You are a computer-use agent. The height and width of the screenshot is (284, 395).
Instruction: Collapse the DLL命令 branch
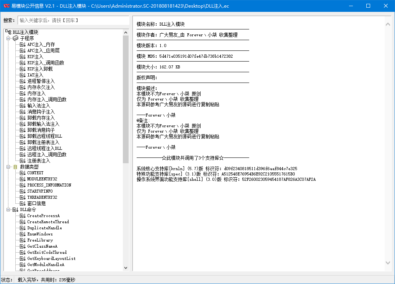pos(8,209)
